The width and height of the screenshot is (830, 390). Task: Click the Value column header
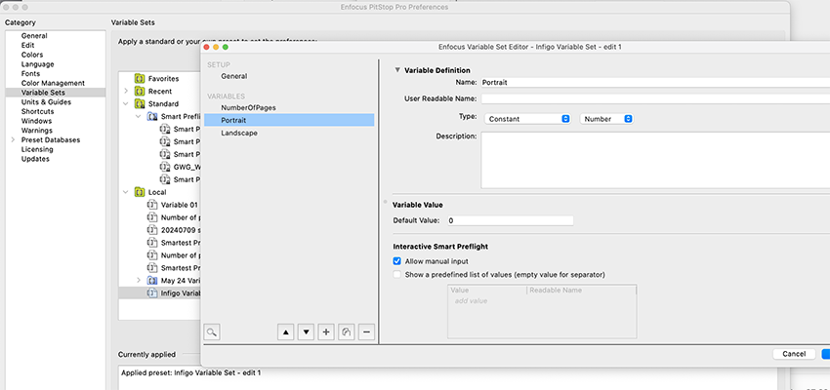487,291
